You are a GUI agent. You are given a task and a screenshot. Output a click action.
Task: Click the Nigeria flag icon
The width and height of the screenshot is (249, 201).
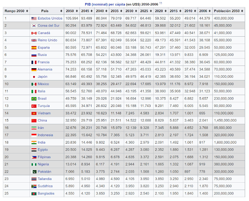pyautogui.click(x=34, y=164)
